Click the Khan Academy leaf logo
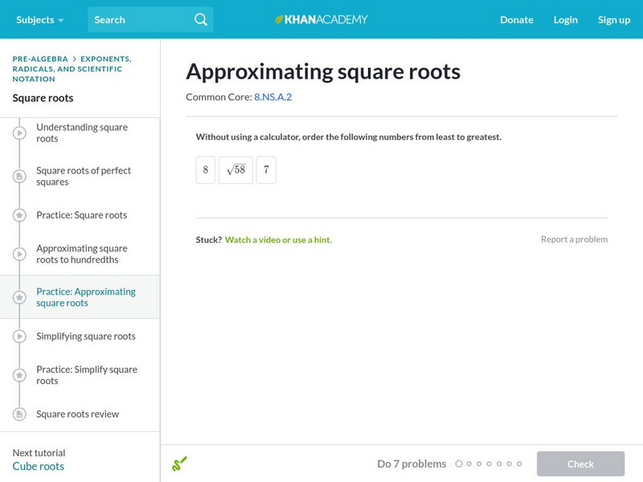This screenshot has width=643, height=482. pos(280,19)
